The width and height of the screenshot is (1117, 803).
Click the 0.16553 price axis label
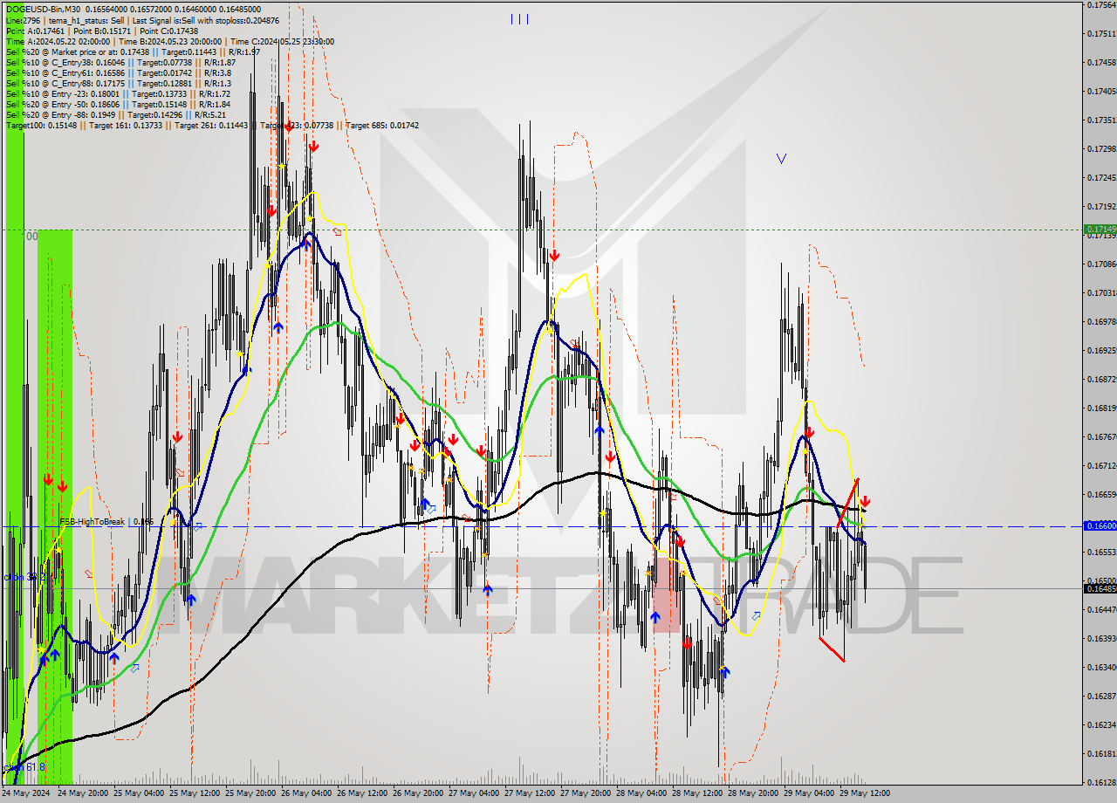[x=1101, y=552]
